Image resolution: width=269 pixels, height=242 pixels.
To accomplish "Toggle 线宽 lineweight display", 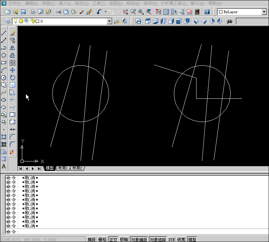I will [181, 239].
